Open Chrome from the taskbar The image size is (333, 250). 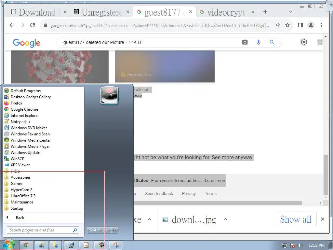(x=26, y=245)
